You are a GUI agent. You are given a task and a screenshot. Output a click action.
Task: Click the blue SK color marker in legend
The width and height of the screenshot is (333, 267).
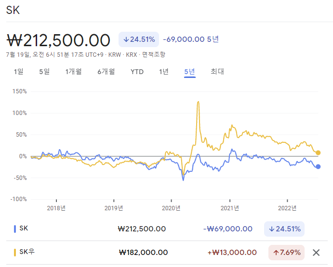pyautogui.click(x=15, y=229)
